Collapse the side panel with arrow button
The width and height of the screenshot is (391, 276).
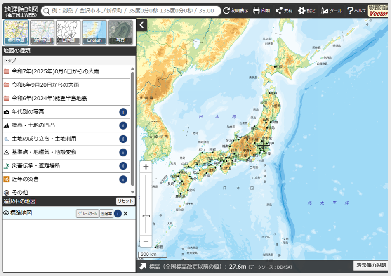coord(141,25)
